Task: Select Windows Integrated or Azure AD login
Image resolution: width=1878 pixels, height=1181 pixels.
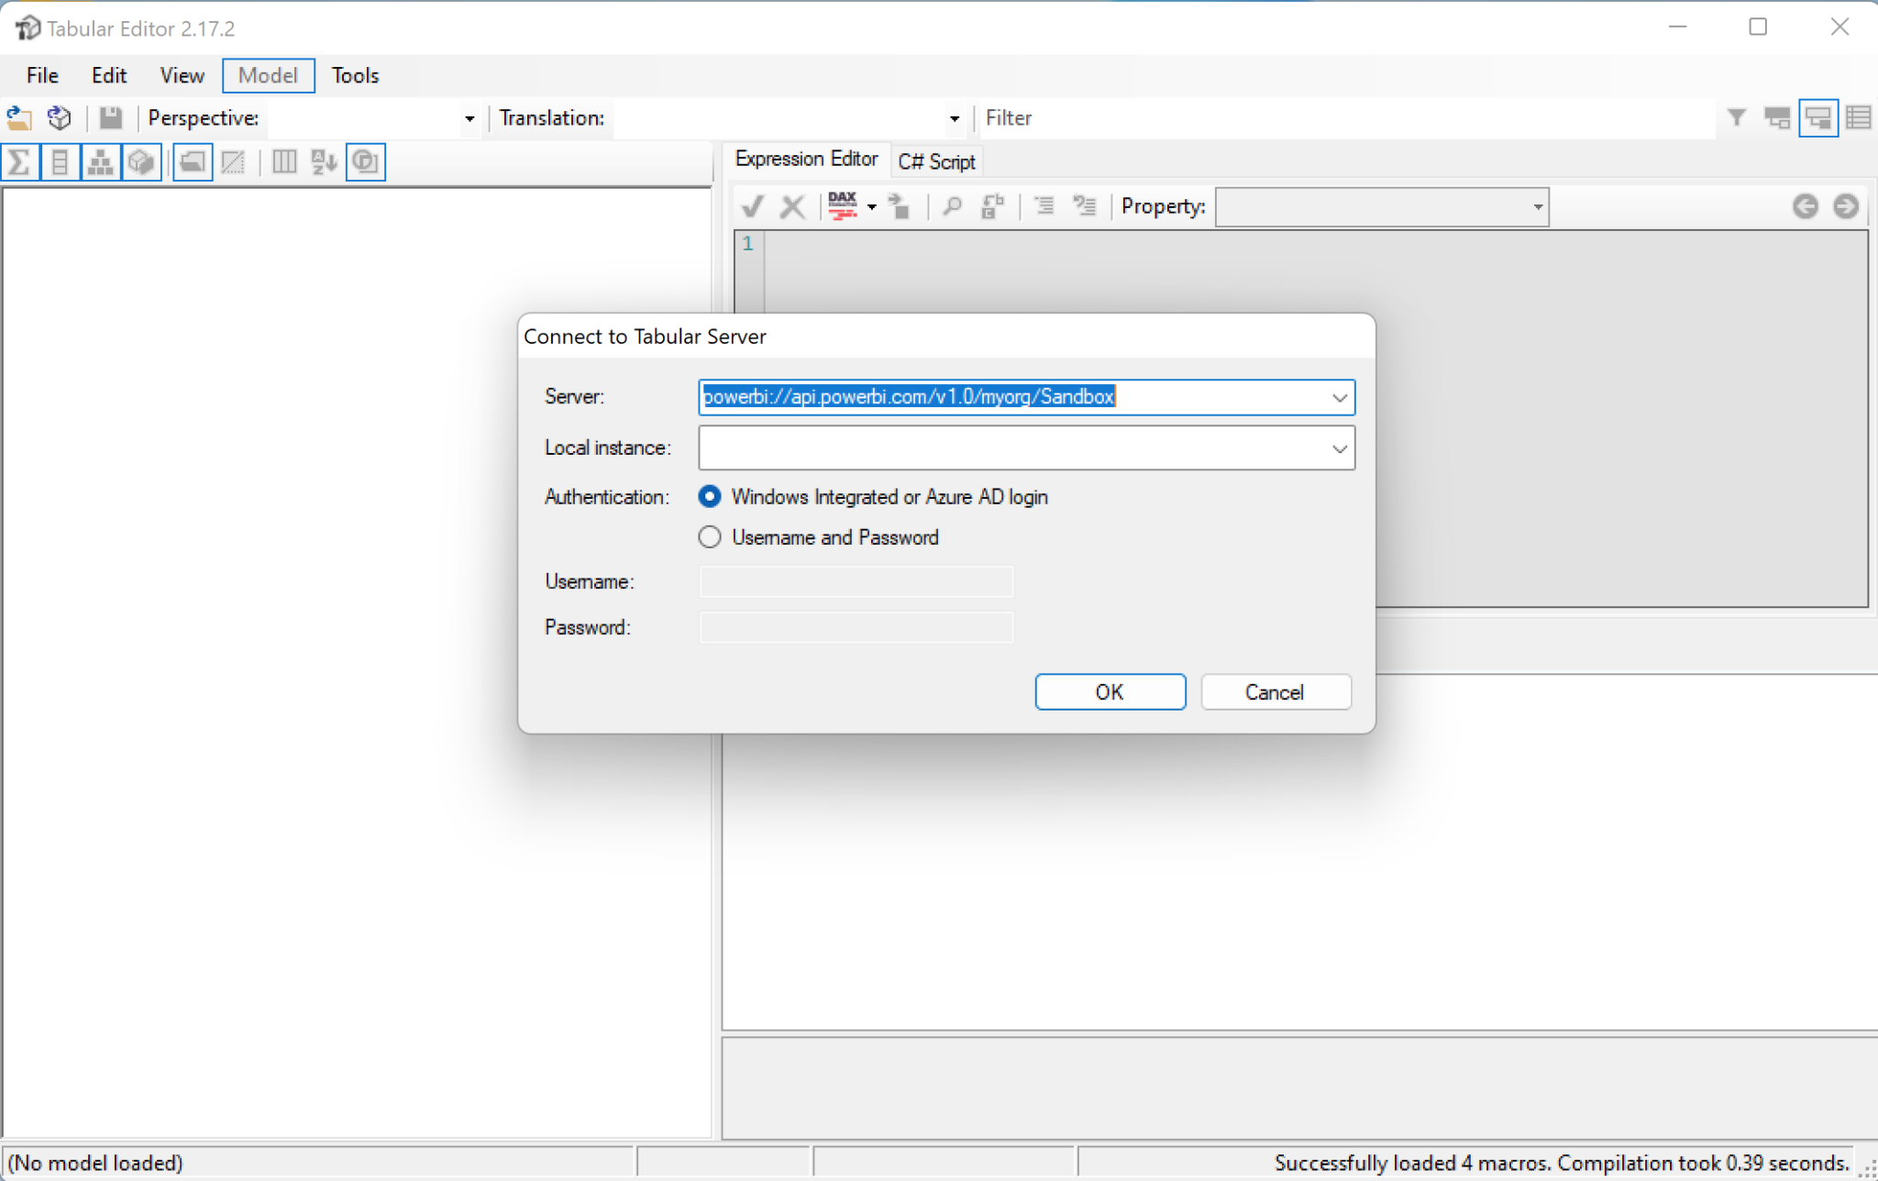Action: point(710,497)
